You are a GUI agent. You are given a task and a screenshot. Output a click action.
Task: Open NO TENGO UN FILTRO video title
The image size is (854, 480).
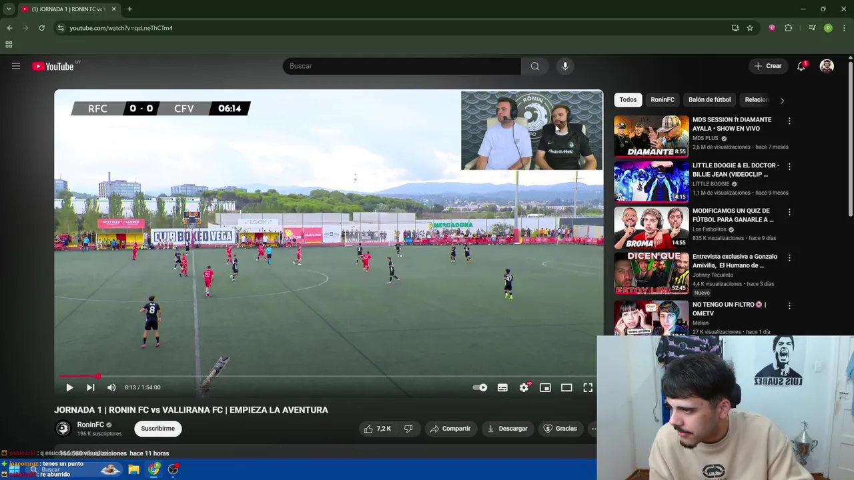click(729, 309)
